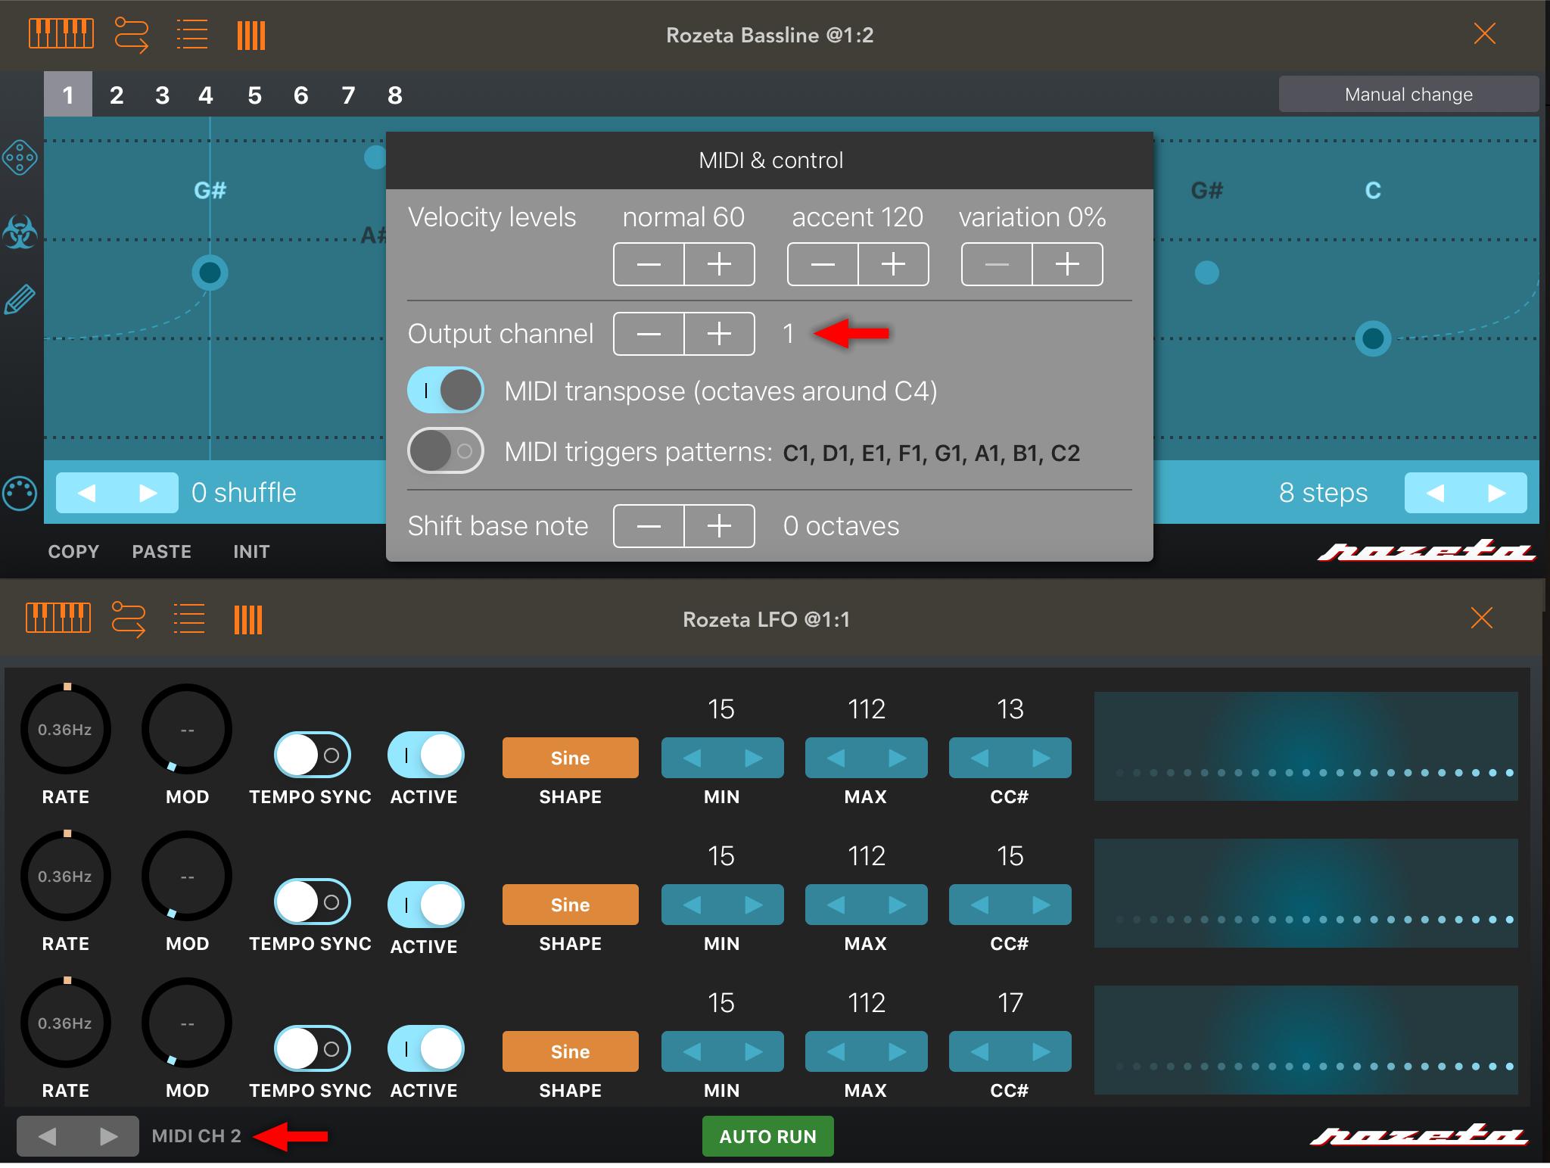Toggle ACTIVE switch on second LFO row
Screen dimensions: 1550x1168
pos(425,905)
